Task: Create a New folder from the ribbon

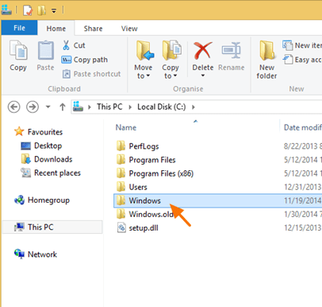Action: tap(266, 60)
